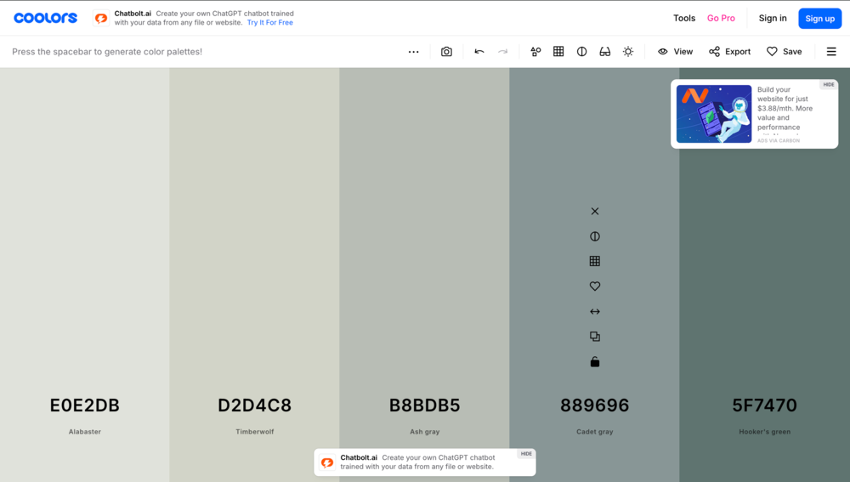Open color blindness glasses icon
The width and height of the screenshot is (850, 482).
tap(604, 52)
